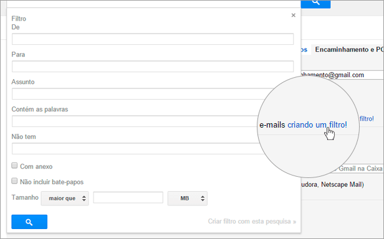The width and height of the screenshot is (384, 239).
Task: Close the filter panel with the X
Action: click(x=293, y=15)
